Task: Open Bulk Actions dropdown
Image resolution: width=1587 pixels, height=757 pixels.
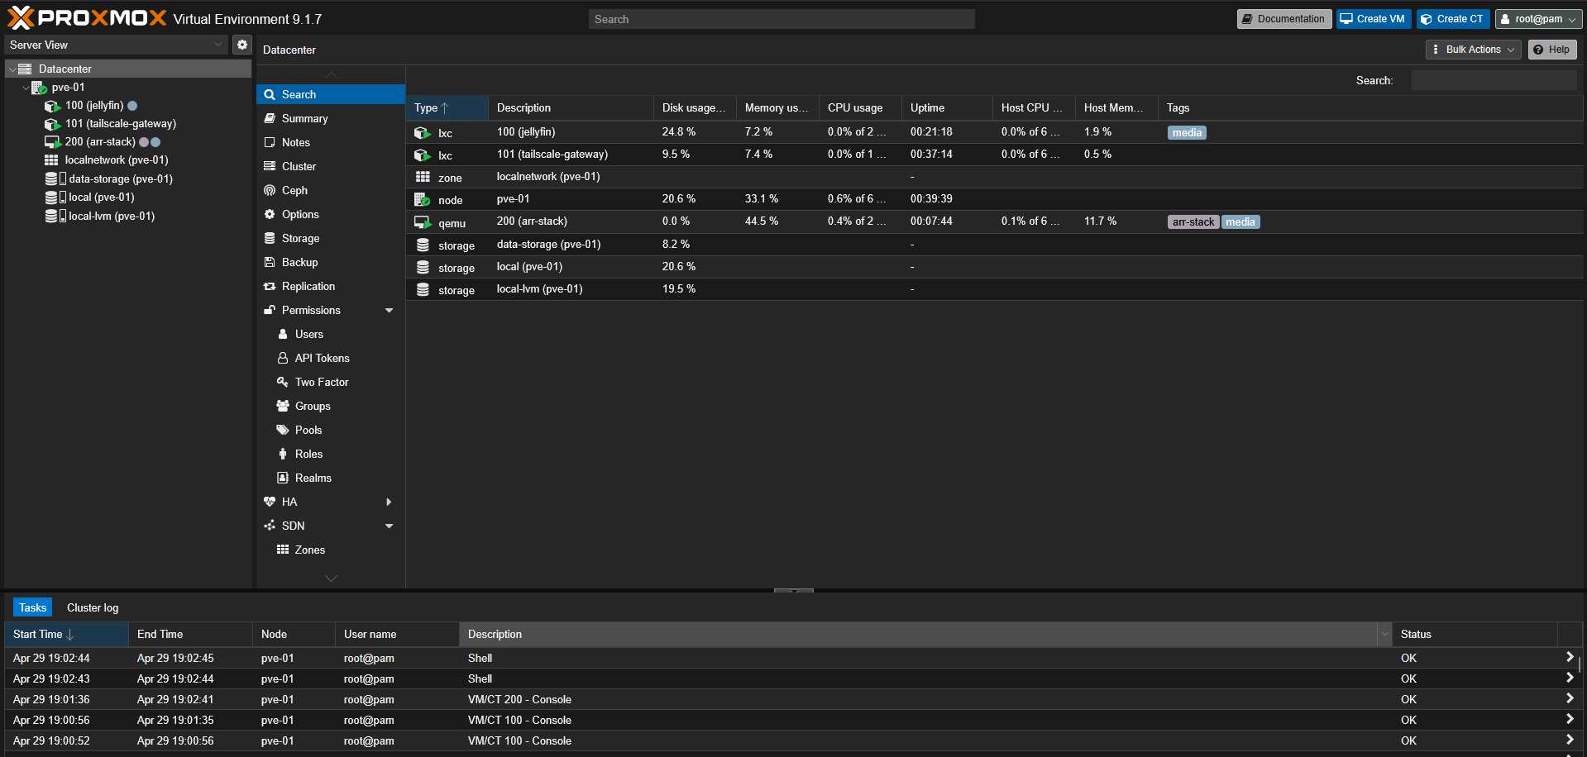Action: click(1474, 50)
